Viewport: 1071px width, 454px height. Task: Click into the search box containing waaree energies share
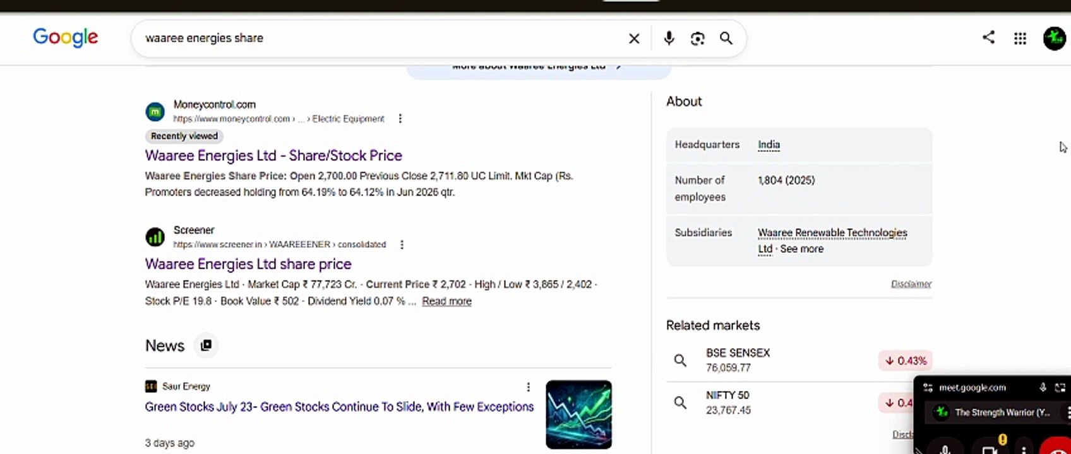click(379, 38)
